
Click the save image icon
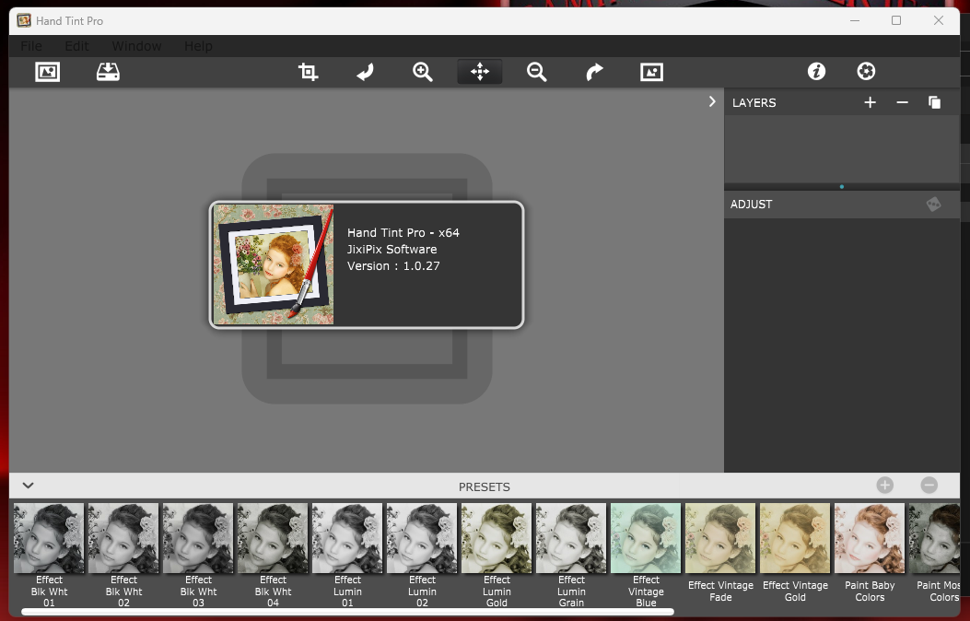[108, 72]
